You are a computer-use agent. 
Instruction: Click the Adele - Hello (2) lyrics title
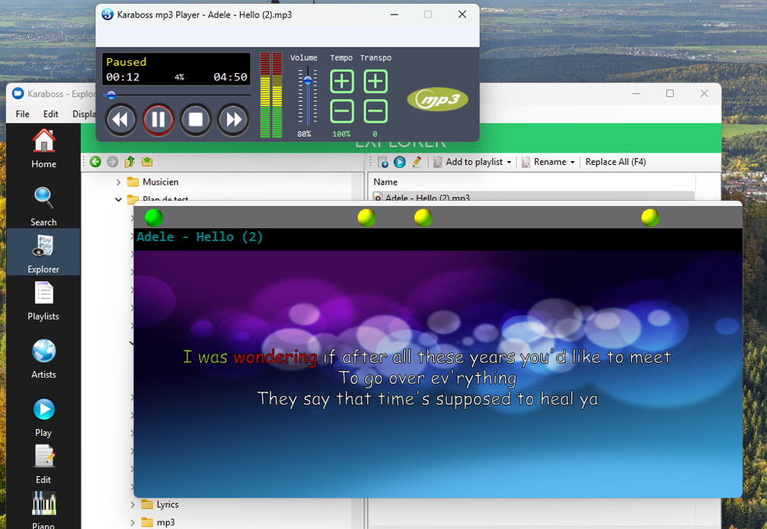pos(199,237)
